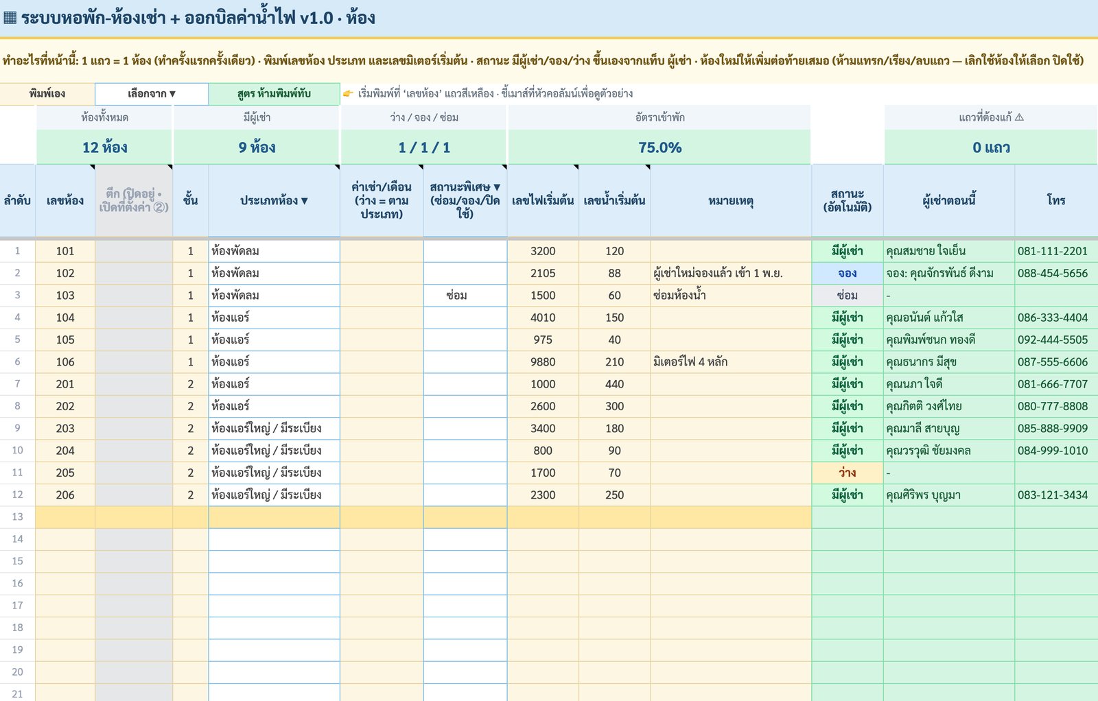Image resolution: width=1098 pixels, height=701 pixels.
Task: Select room number cell 206
Action: pyautogui.click(x=65, y=495)
